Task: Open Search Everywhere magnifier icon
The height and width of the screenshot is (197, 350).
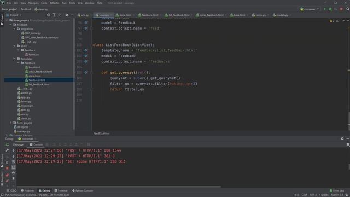Action: pos(348,9)
